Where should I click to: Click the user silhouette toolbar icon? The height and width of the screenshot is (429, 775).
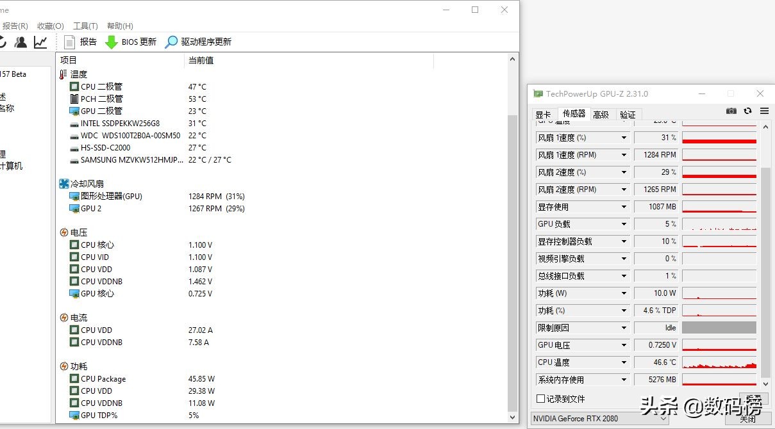pyautogui.click(x=21, y=42)
